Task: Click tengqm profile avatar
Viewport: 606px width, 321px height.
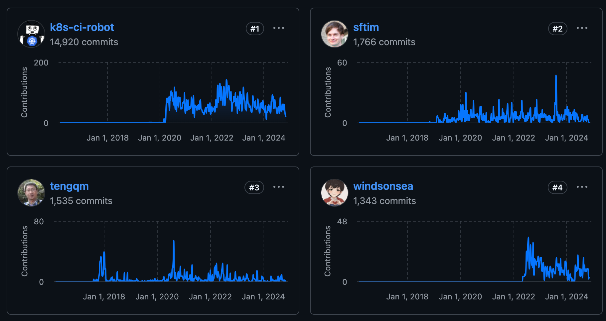Action: (31, 193)
